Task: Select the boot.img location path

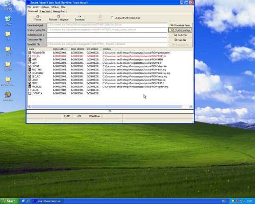Action: 134,70
